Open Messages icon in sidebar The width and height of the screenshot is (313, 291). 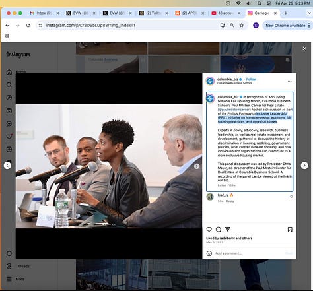point(9,123)
